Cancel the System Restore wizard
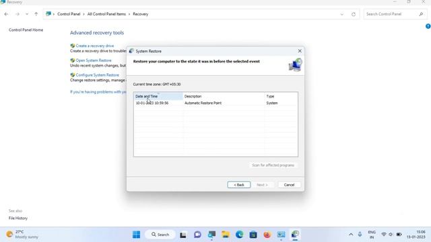431x242 pixels. click(x=289, y=185)
